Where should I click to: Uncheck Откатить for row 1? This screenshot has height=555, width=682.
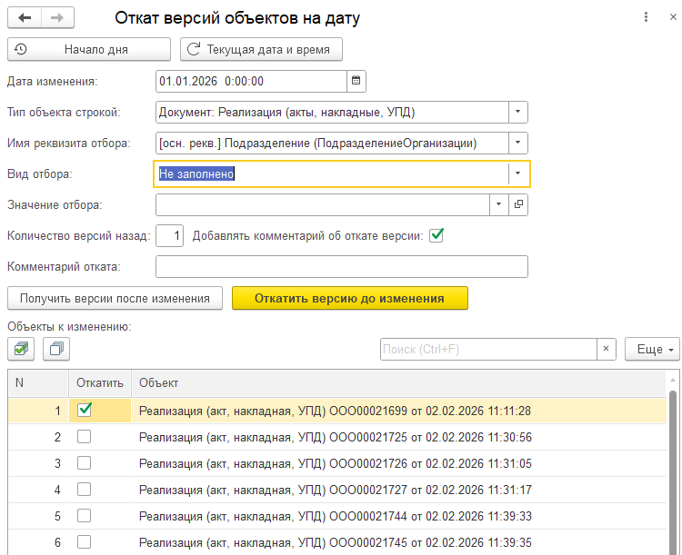(85, 410)
